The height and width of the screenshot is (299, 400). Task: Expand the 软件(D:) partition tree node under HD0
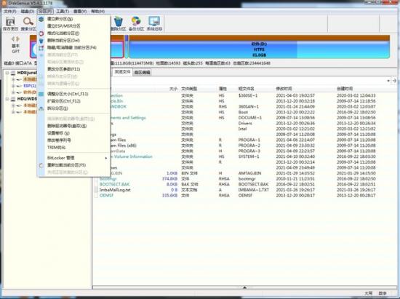pos(13,92)
